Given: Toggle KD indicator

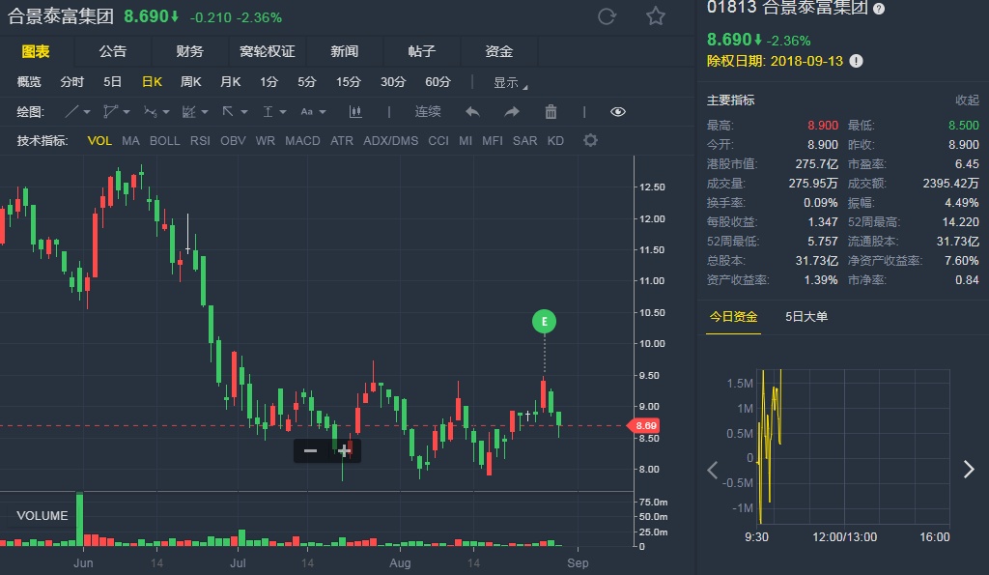Looking at the screenshot, I should point(555,141).
